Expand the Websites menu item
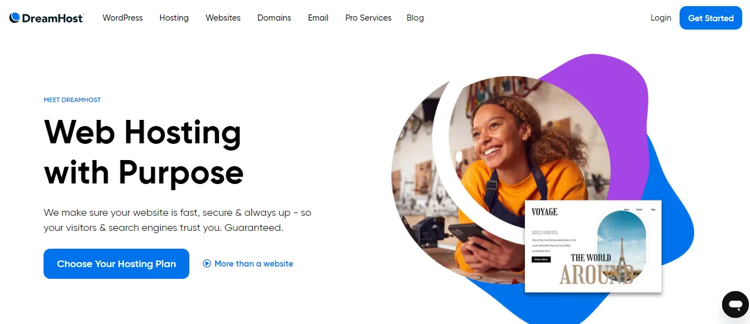The height and width of the screenshot is (324, 750). click(x=223, y=18)
